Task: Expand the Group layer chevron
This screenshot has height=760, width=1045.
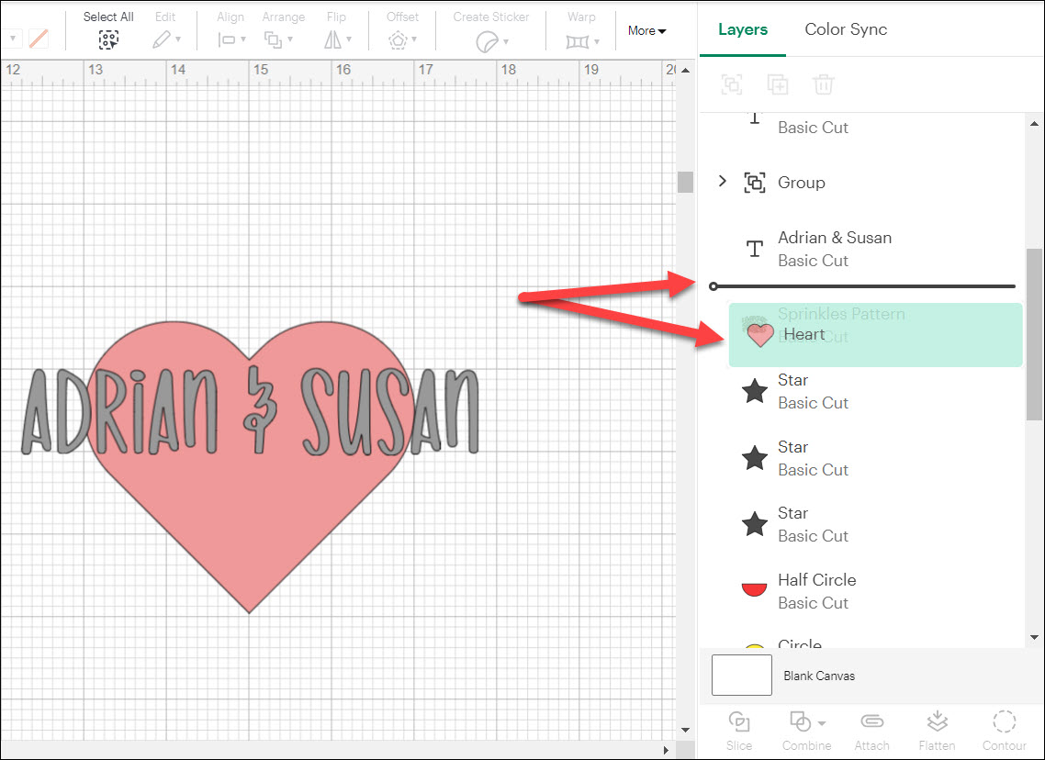Action: pyautogui.click(x=723, y=182)
